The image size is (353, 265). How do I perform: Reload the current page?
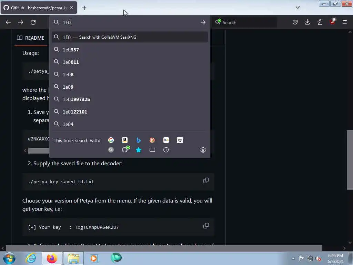coord(33,22)
